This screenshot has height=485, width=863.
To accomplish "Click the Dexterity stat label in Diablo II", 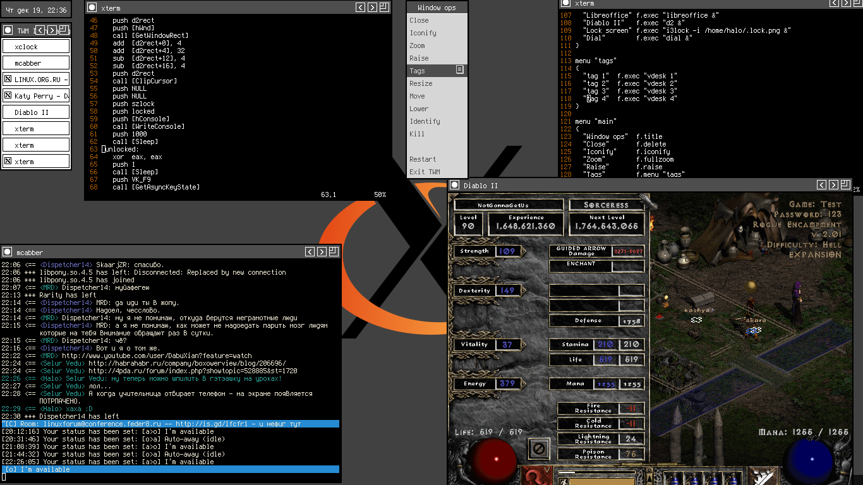I will point(474,290).
